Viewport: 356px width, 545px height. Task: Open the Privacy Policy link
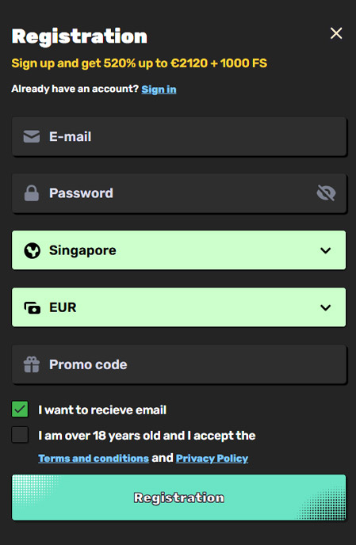pos(212,458)
